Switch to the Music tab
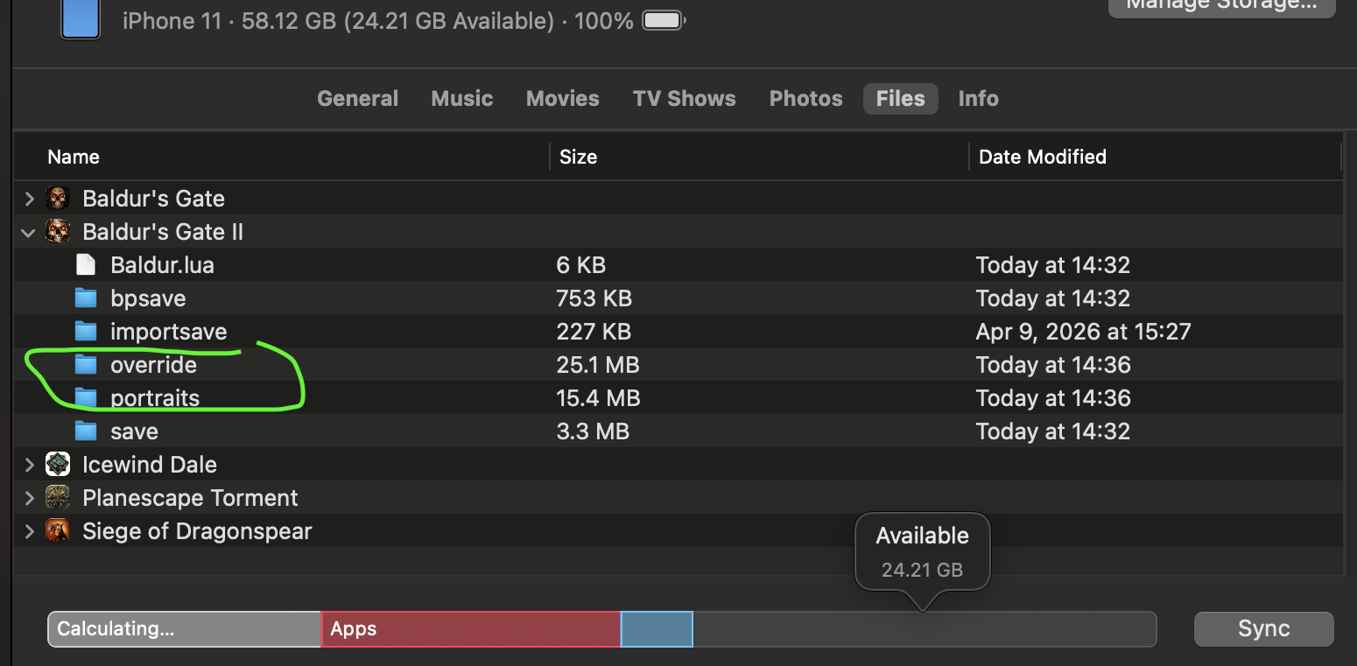 click(x=462, y=99)
